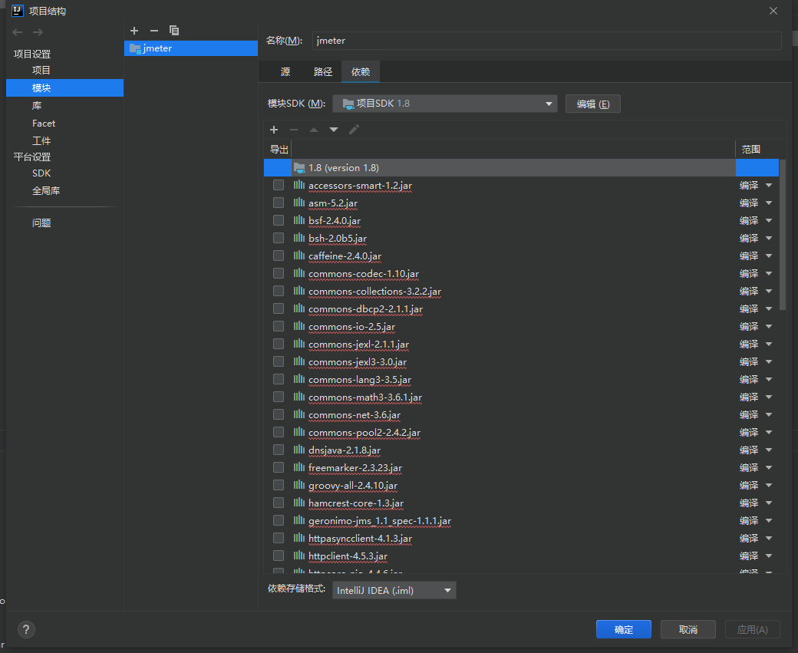Check export box for accessors-smart-1.2.jar
Screen dimensions: 798x653
point(279,185)
